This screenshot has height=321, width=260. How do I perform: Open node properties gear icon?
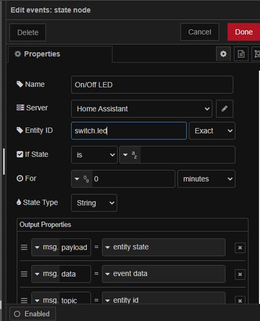pos(223,54)
